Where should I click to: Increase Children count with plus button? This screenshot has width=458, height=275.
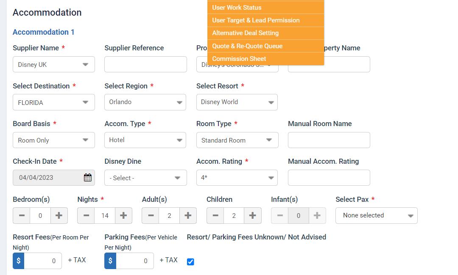pyautogui.click(x=252, y=215)
